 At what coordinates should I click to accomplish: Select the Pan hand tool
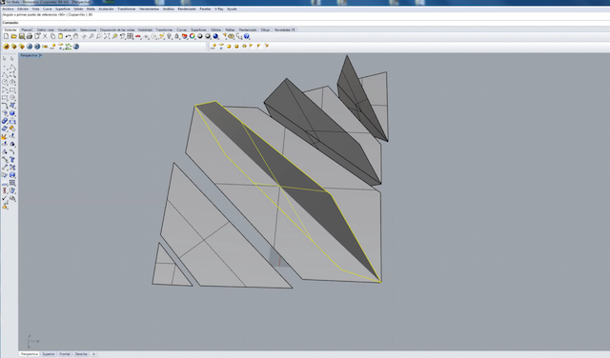coord(76,36)
